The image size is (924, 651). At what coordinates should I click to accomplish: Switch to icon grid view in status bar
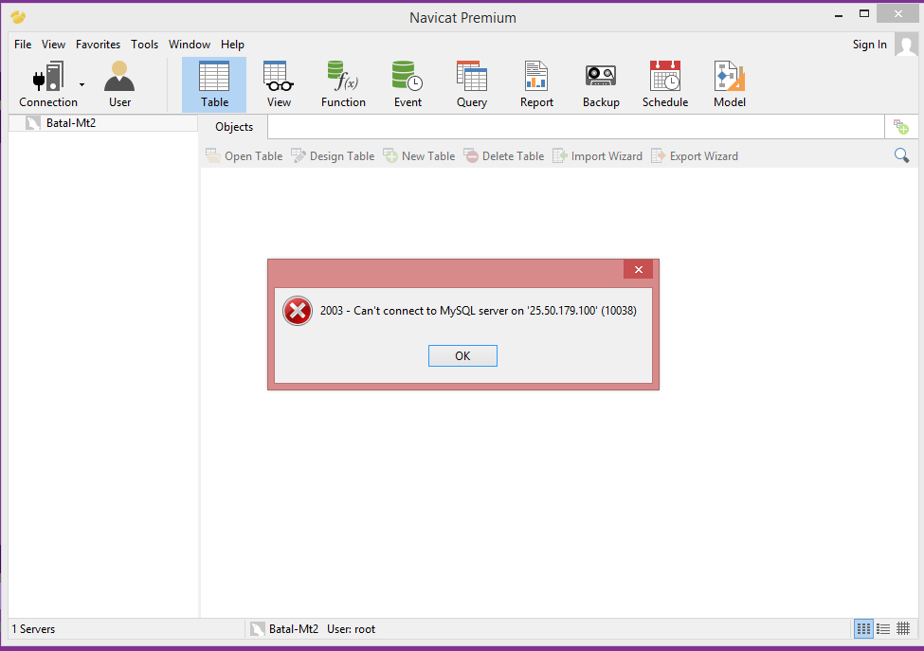(863, 628)
